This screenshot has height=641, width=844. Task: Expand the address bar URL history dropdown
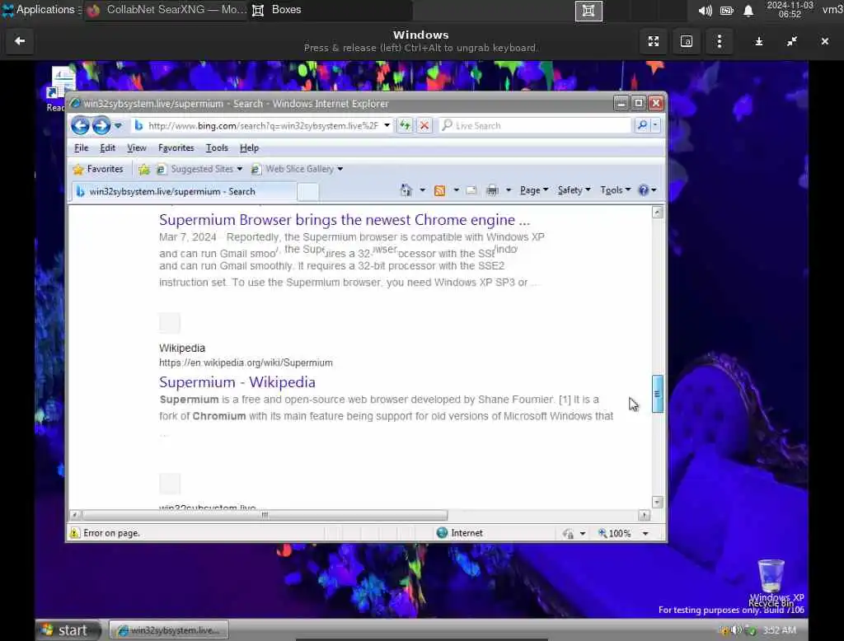tap(387, 125)
